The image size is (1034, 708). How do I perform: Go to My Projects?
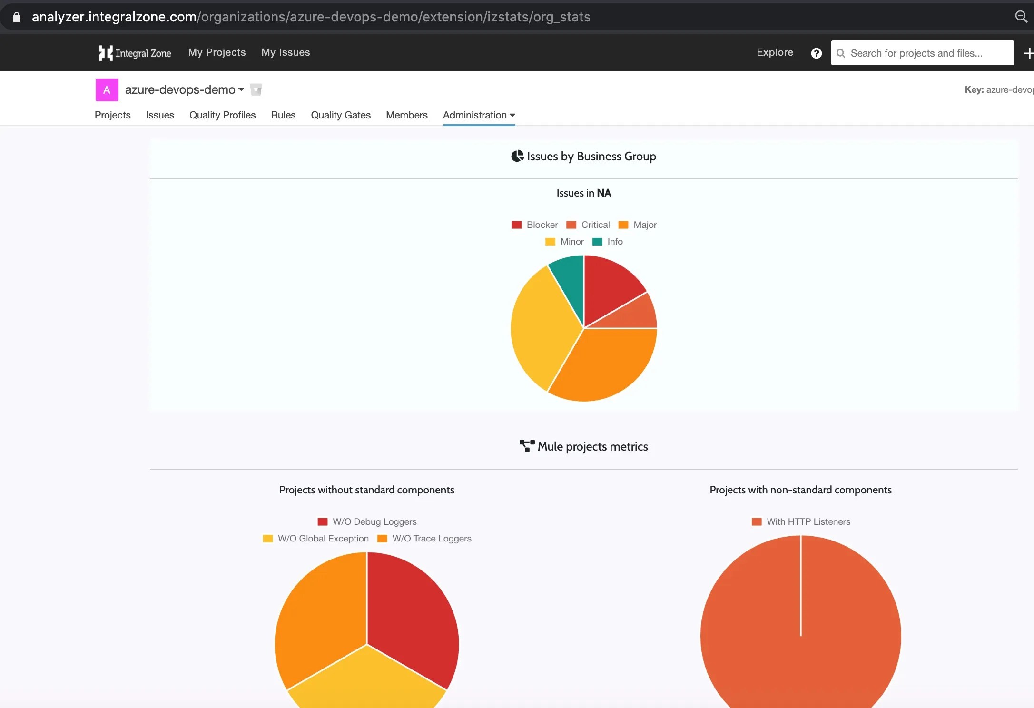[x=217, y=52]
